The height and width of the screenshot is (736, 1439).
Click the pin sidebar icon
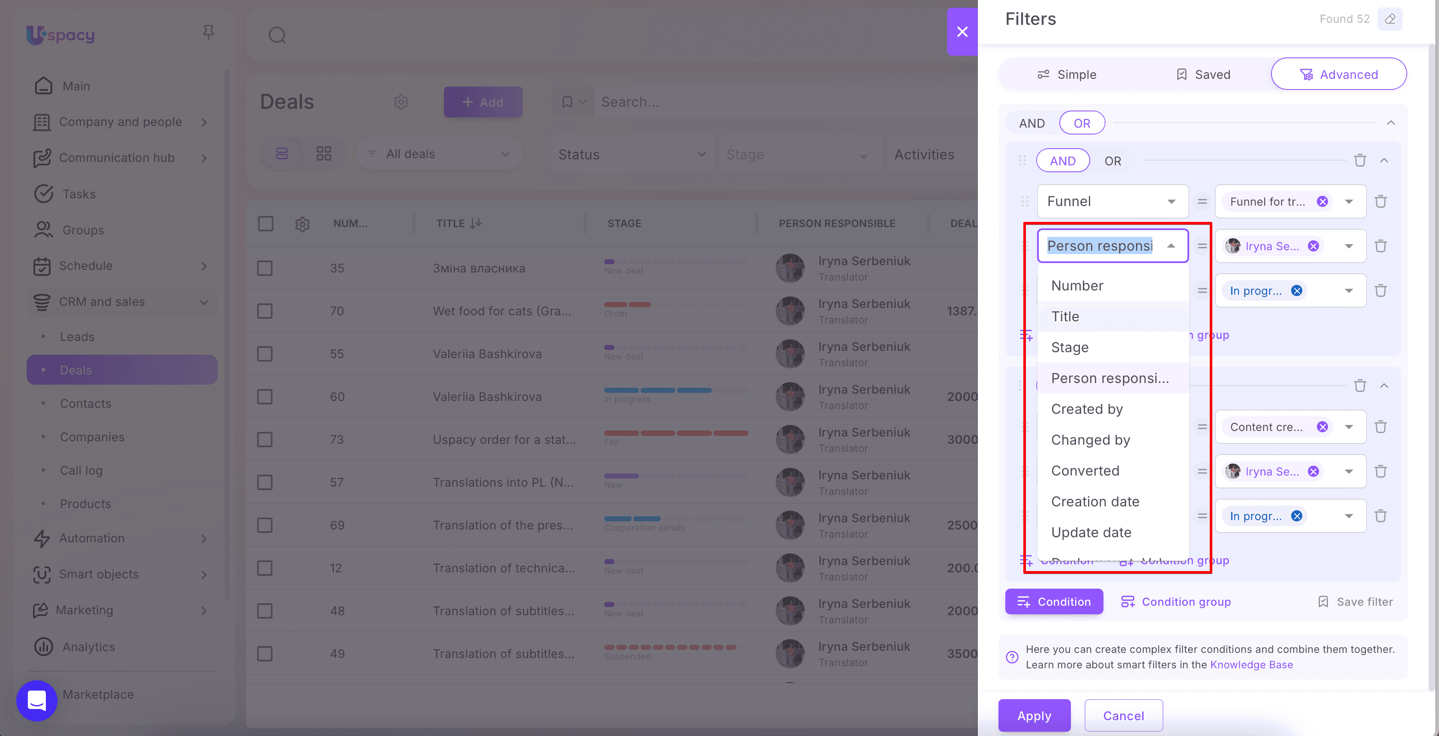pos(208,33)
